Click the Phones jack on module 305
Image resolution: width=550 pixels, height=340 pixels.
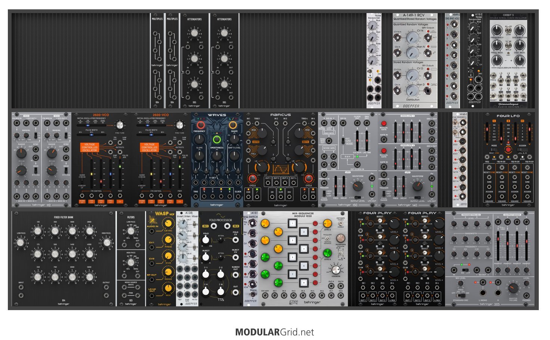[x=526, y=296]
